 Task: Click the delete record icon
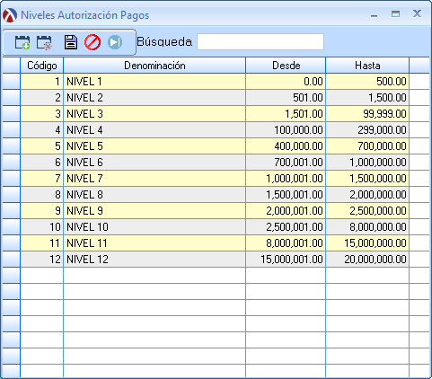click(x=44, y=42)
